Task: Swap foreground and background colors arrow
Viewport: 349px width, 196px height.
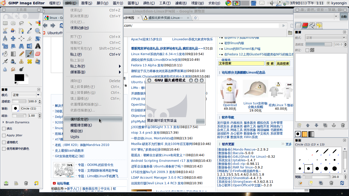Action: coord(27,76)
